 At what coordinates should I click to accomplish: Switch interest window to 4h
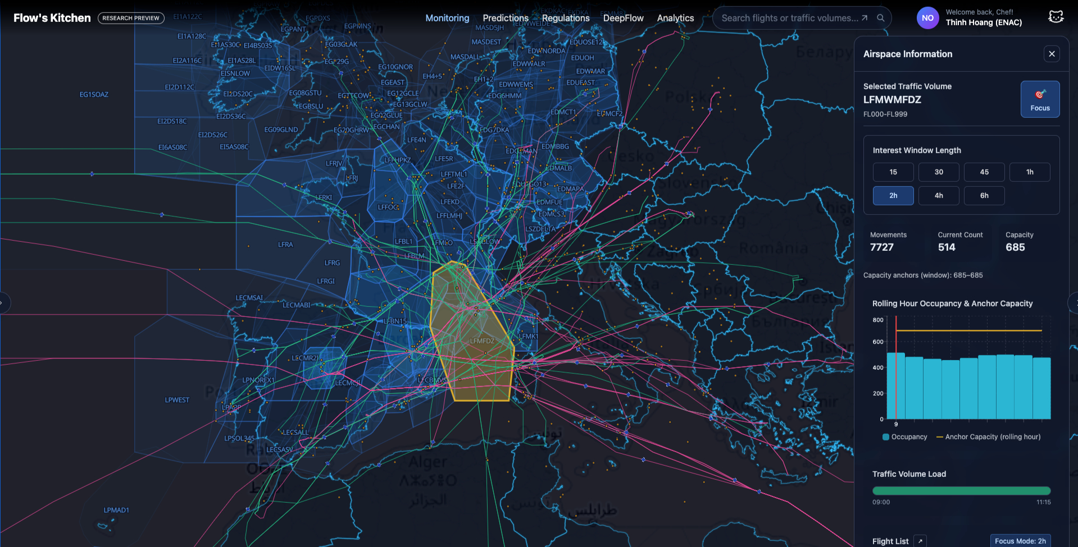939,196
